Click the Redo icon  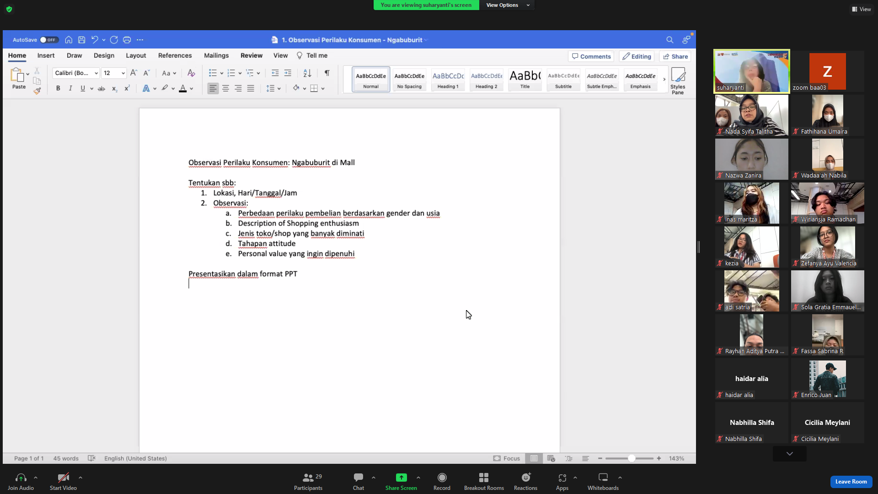click(114, 40)
